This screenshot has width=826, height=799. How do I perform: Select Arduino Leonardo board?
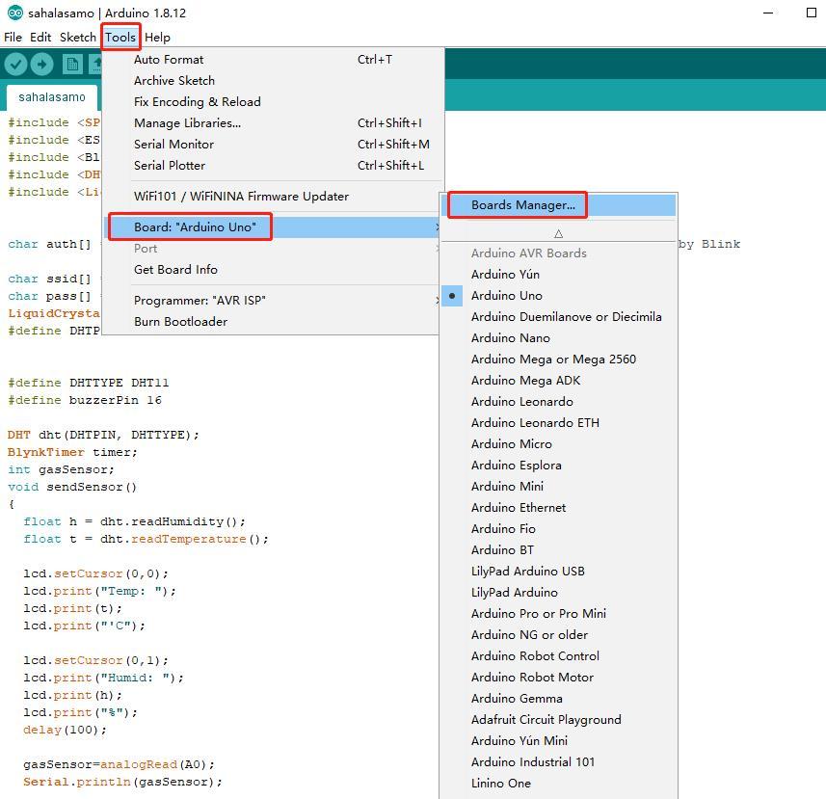[x=558, y=401]
